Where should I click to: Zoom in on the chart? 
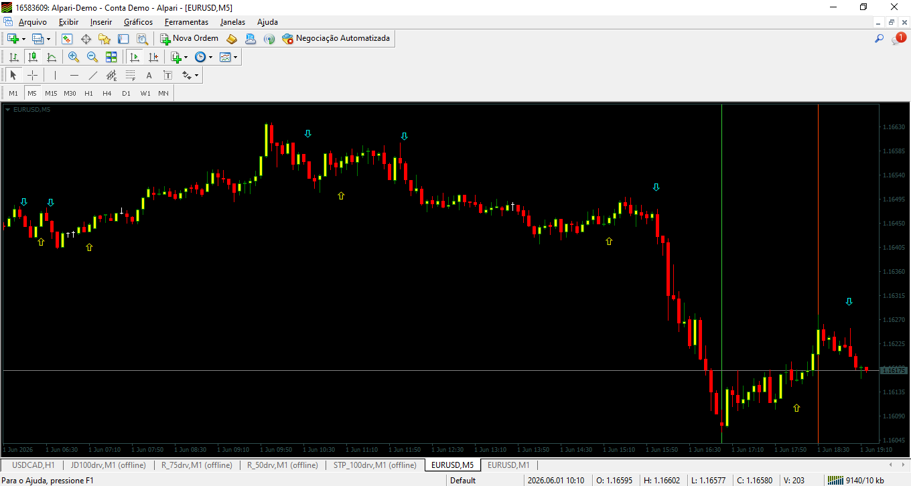click(x=74, y=57)
